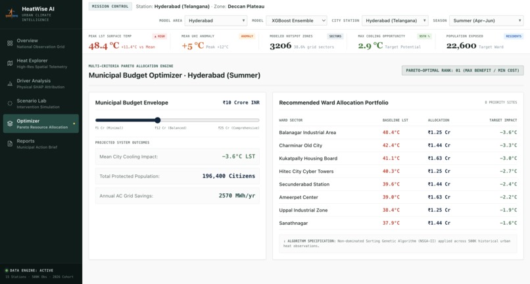
Task: Click the Target Impact column header
Action: 503,120
